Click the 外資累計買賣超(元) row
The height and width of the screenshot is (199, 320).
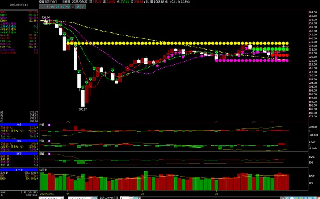(19, 130)
